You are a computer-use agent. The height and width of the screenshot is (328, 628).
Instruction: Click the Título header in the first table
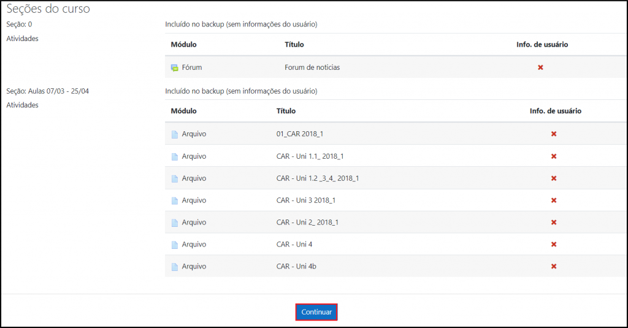(294, 45)
